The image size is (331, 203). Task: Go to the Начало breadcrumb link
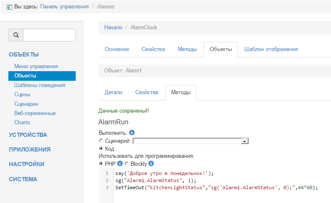click(113, 27)
